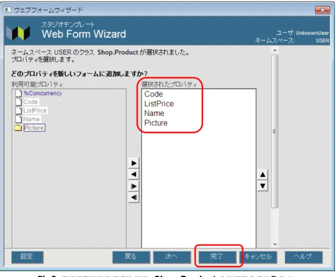Click the scrollbar down arrow
The width and height of the screenshot is (336, 277).
[x=275, y=244]
